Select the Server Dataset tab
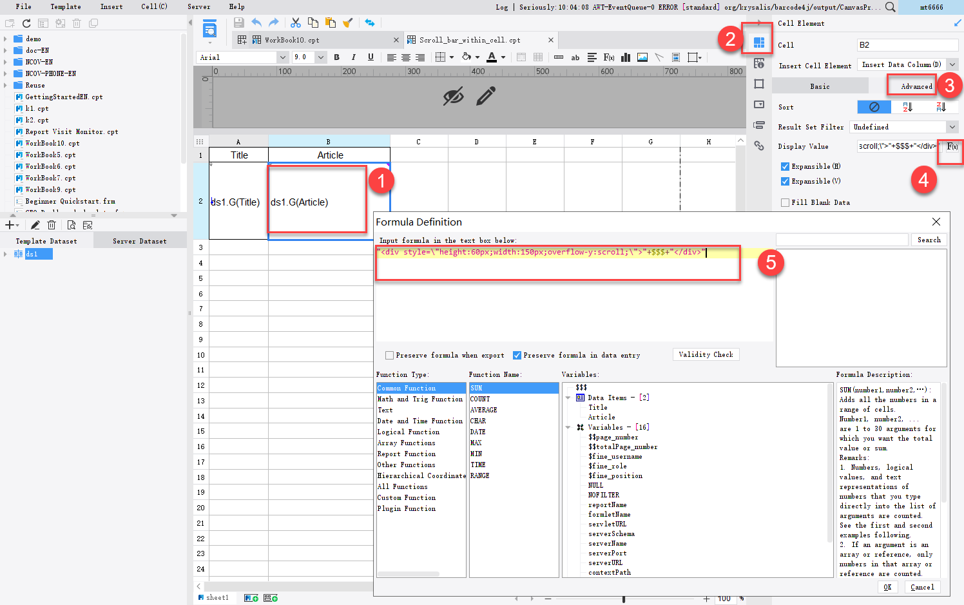This screenshot has height=605, width=964. click(x=140, y=241)
